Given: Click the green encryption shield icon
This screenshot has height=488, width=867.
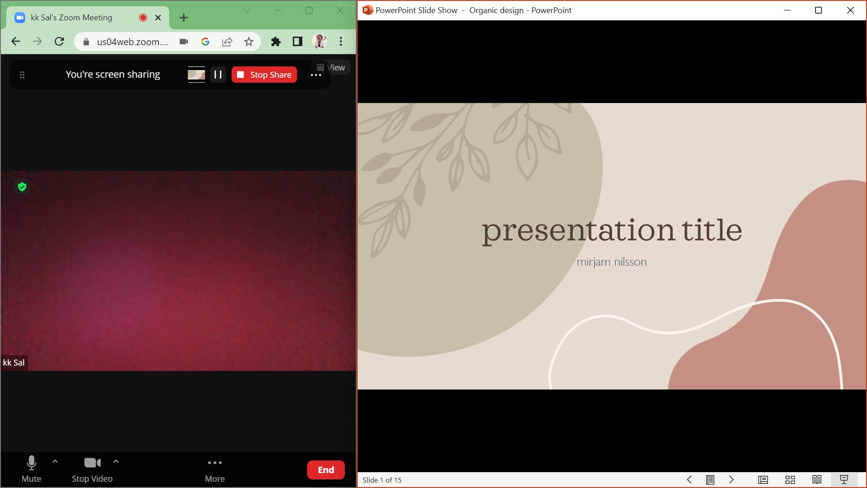Looking at the screenshot, I should tap(22, 187).
